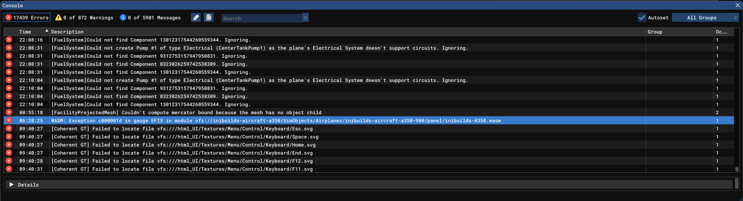The height and width of the screenshot is (201, 743).
Task: Click inside the Search input field
Action: [x=262, y=18]
